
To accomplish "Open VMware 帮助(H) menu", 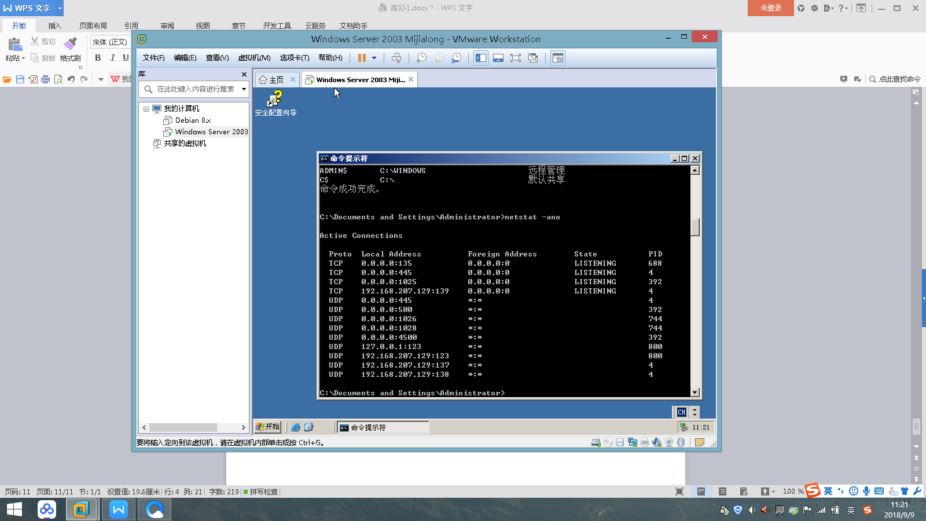I will coord(330,58).
